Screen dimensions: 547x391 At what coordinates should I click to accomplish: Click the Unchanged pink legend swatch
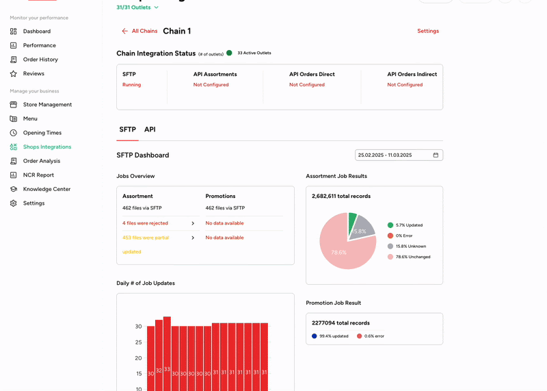pos(390,257)
